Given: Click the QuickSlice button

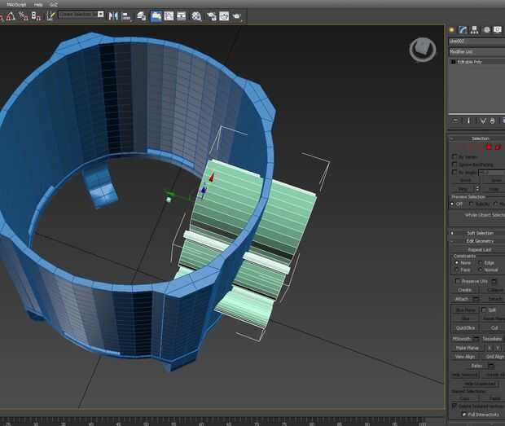Looking at the screenshot, I should click(x=464, y=327).
